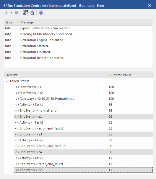Select the EndEvent normal_end row
This screenshot has width=156, height=179.
pos(83,111)
